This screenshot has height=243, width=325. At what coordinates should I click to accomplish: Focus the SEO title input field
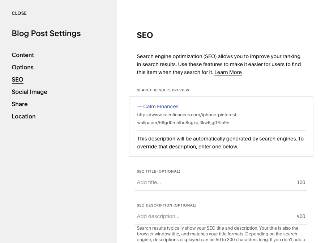click(x=213, y=183)
